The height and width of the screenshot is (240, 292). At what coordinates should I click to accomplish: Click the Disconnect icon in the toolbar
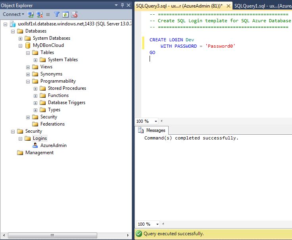tap(40, 14)
